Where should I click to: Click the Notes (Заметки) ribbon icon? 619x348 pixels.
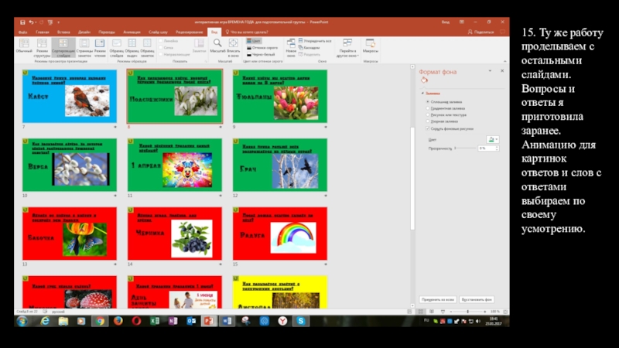click(x=199, y=46)
